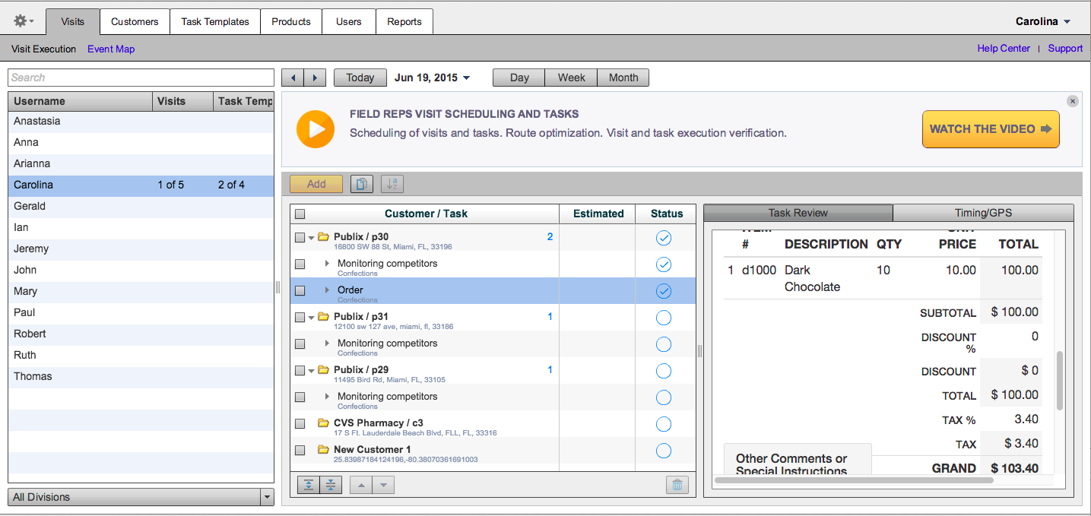
Task: Click WATCH THE VIDEO button
Action: click(x=991, y=129)
